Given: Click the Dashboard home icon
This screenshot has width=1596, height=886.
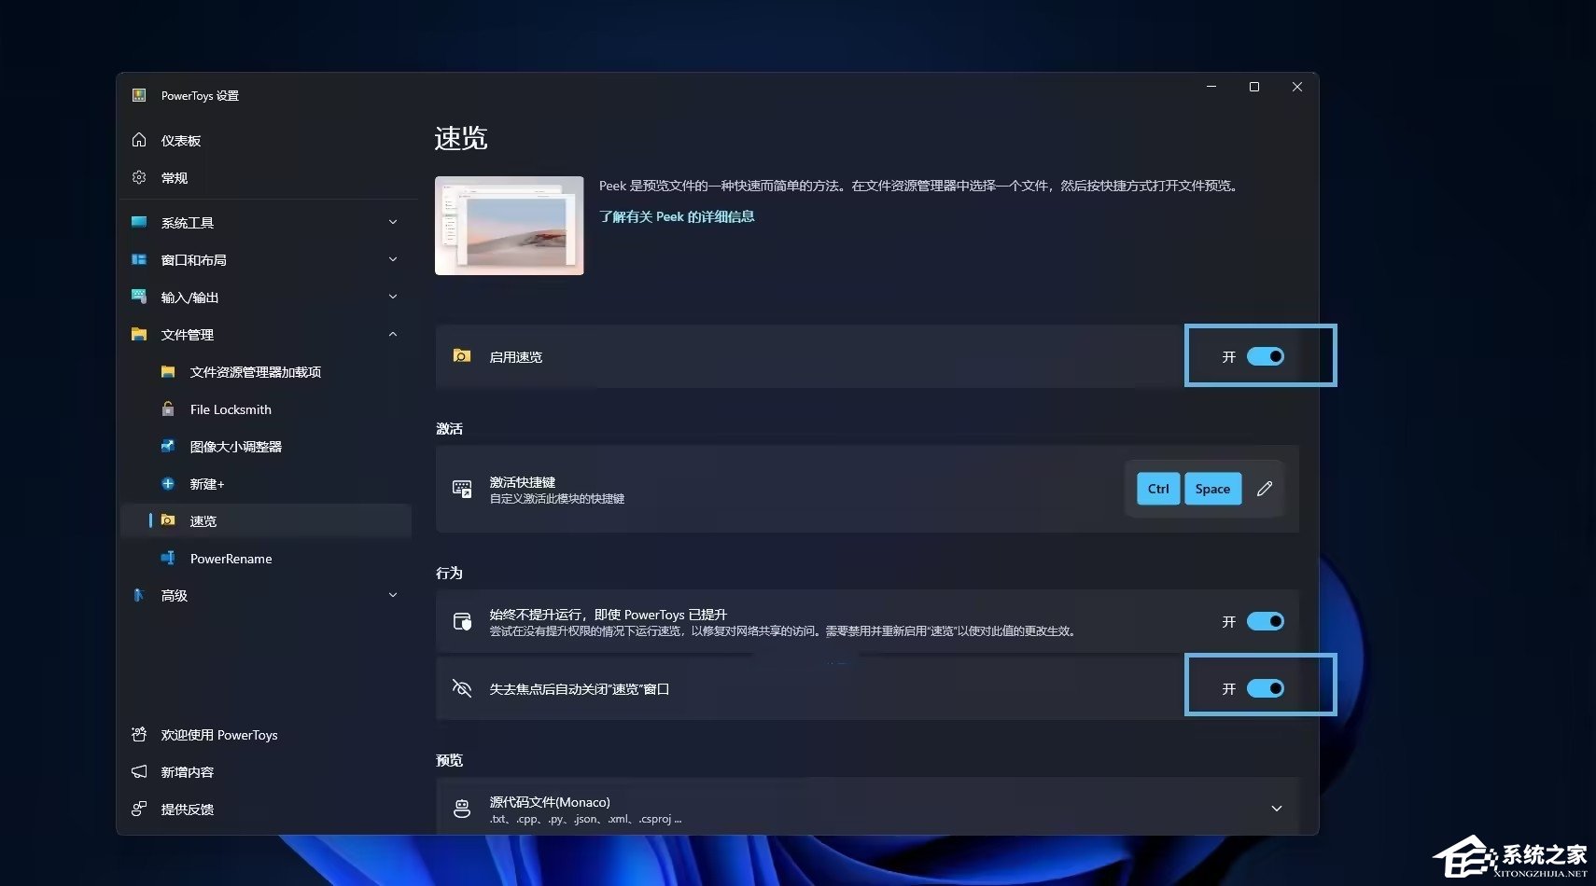Looking at the screenshot, I should pyautogui.click(x=139, y=140).
